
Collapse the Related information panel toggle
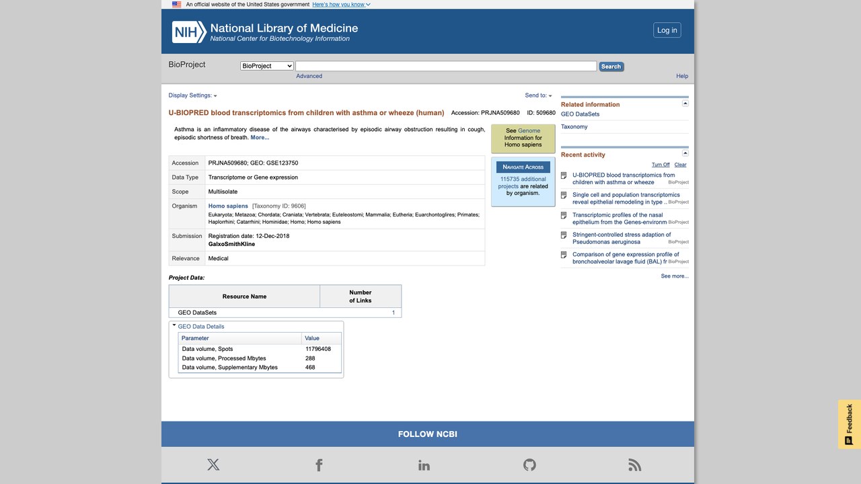[x=685, y=104]
